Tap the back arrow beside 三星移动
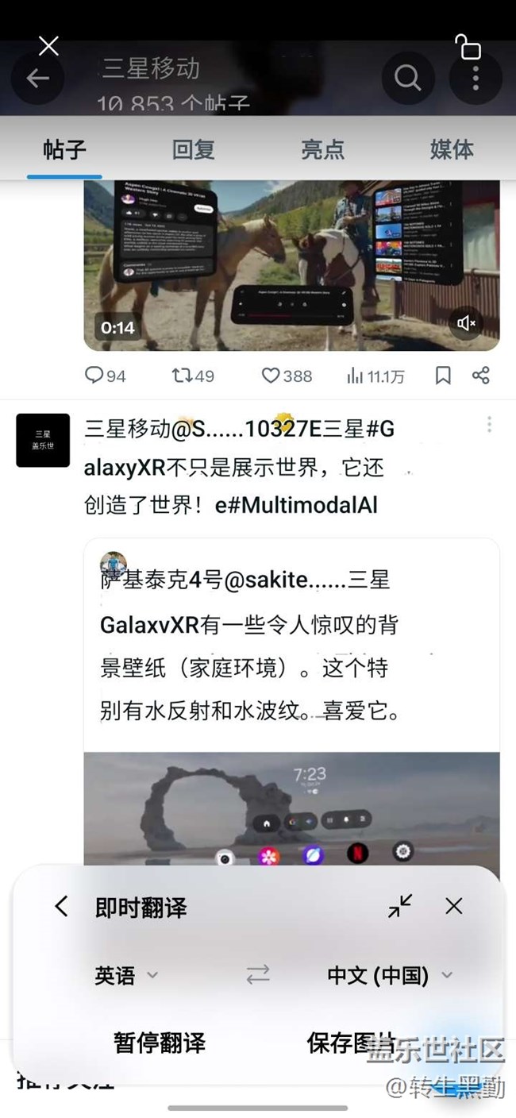Image resolution: width=516 pixels, height=1118 pixels. coord(37,78)
